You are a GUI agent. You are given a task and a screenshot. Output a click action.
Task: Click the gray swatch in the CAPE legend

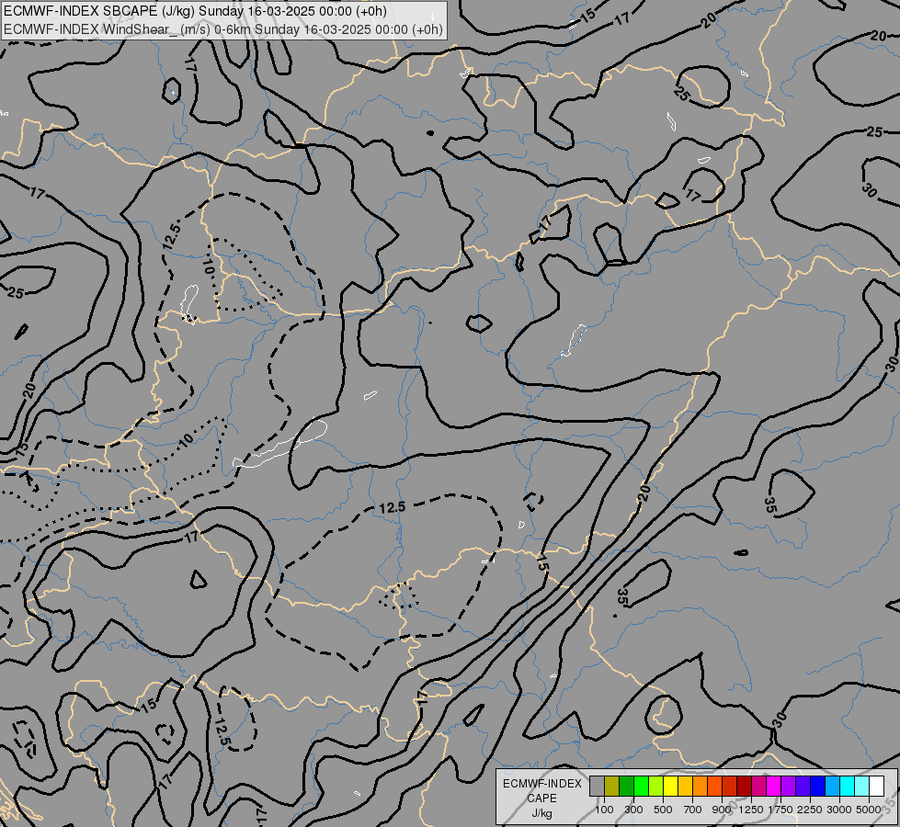(x=597, y=786)
